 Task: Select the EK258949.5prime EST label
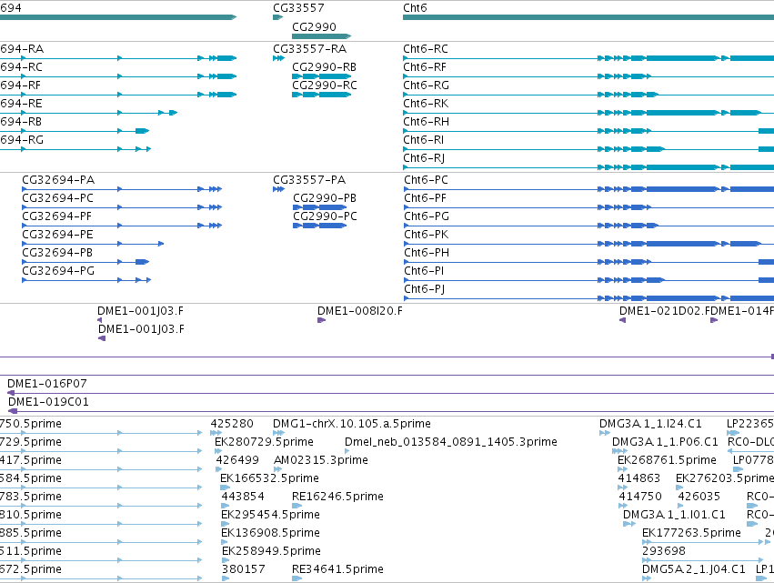coord(272,552)
